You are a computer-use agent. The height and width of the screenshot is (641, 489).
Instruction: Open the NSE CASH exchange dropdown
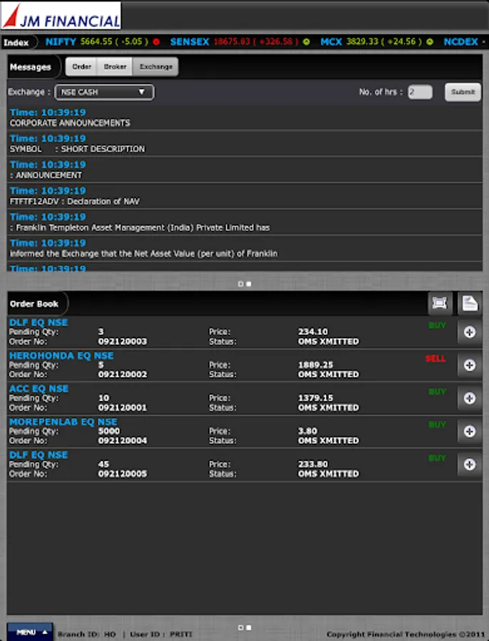tap(104, 92)
